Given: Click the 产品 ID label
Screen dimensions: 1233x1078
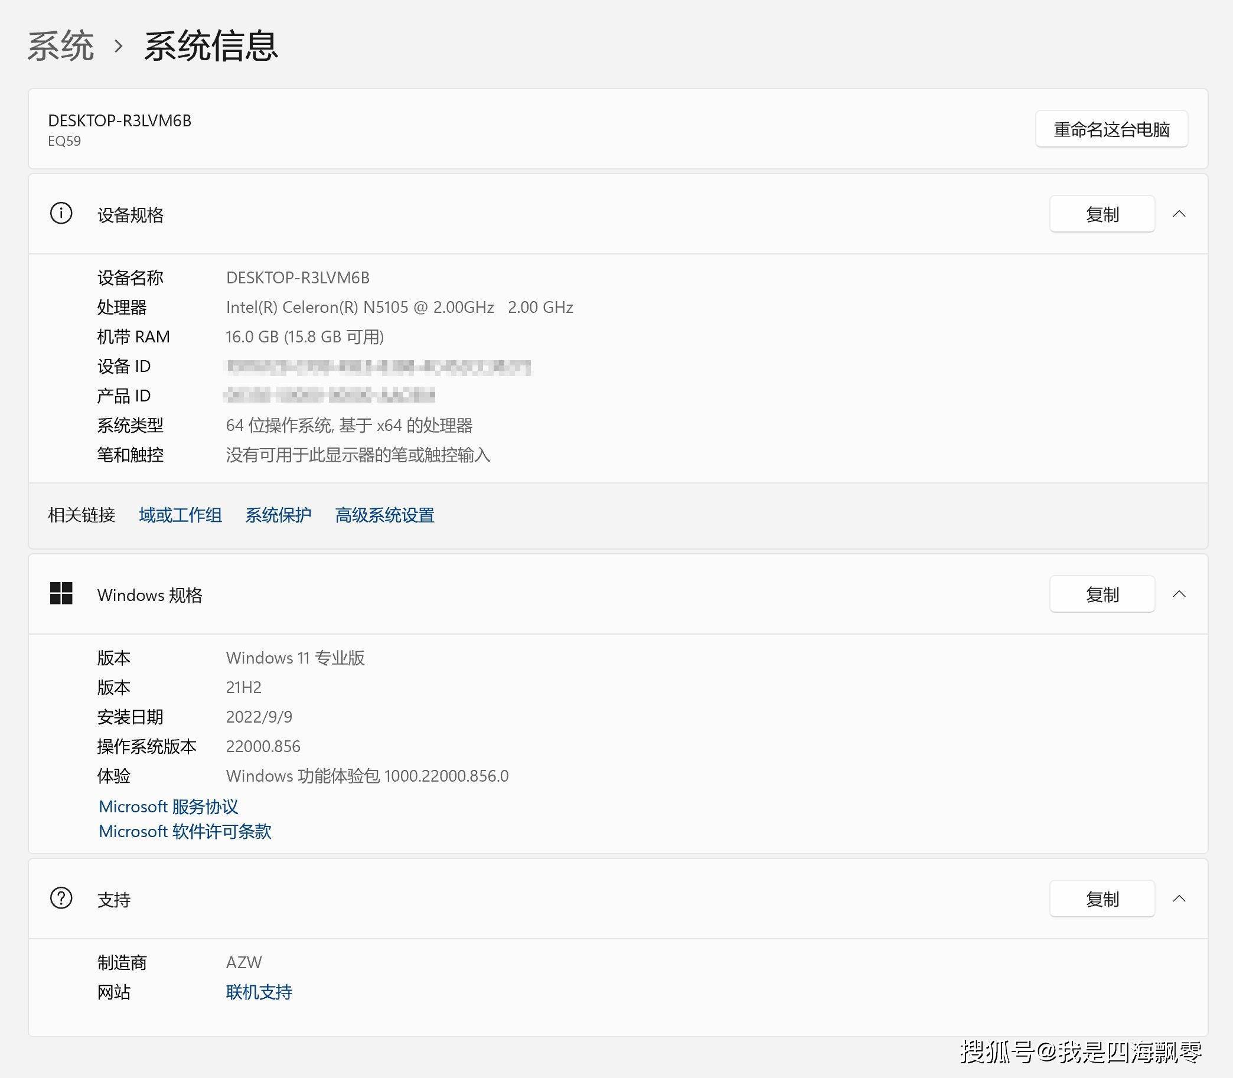Looking at the screenshot, I should [x=123, y=396].
